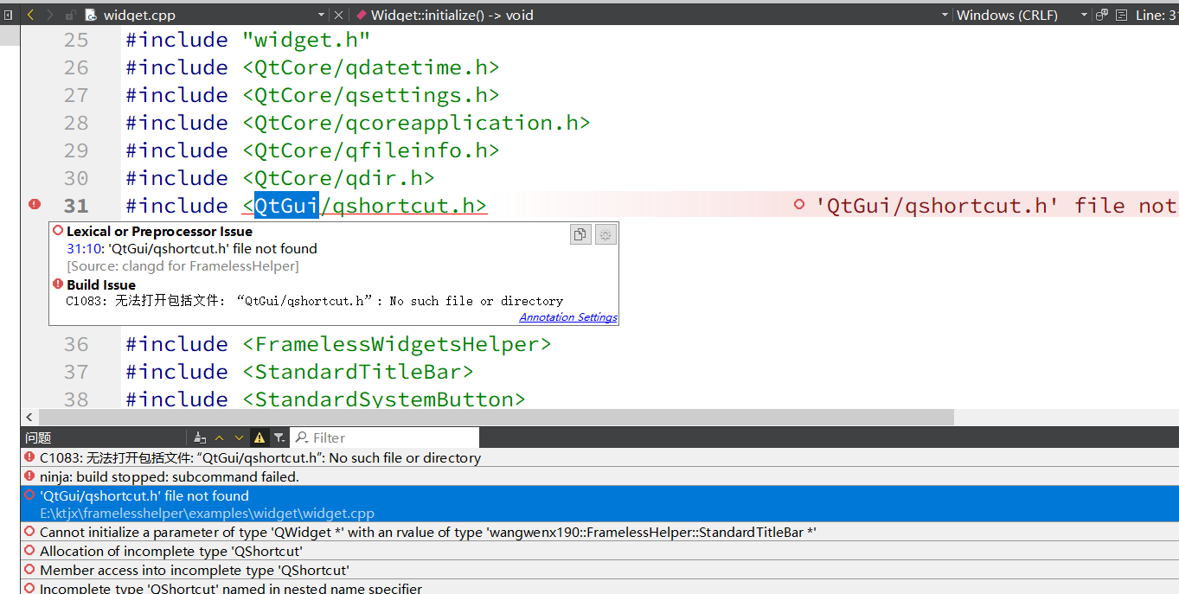Click the file lock icon
Image resolution: width=1179 pixels, height=594 pixels.
(71, 15)
